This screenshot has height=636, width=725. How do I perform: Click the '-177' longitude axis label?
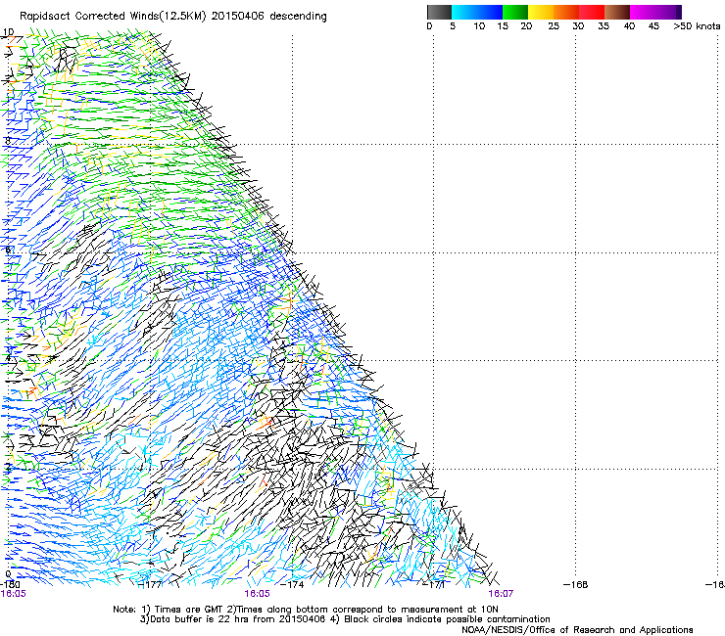(x=150, y=584)
